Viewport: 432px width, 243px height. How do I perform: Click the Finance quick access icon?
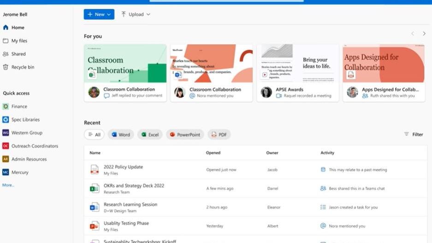tap(6, 107)
